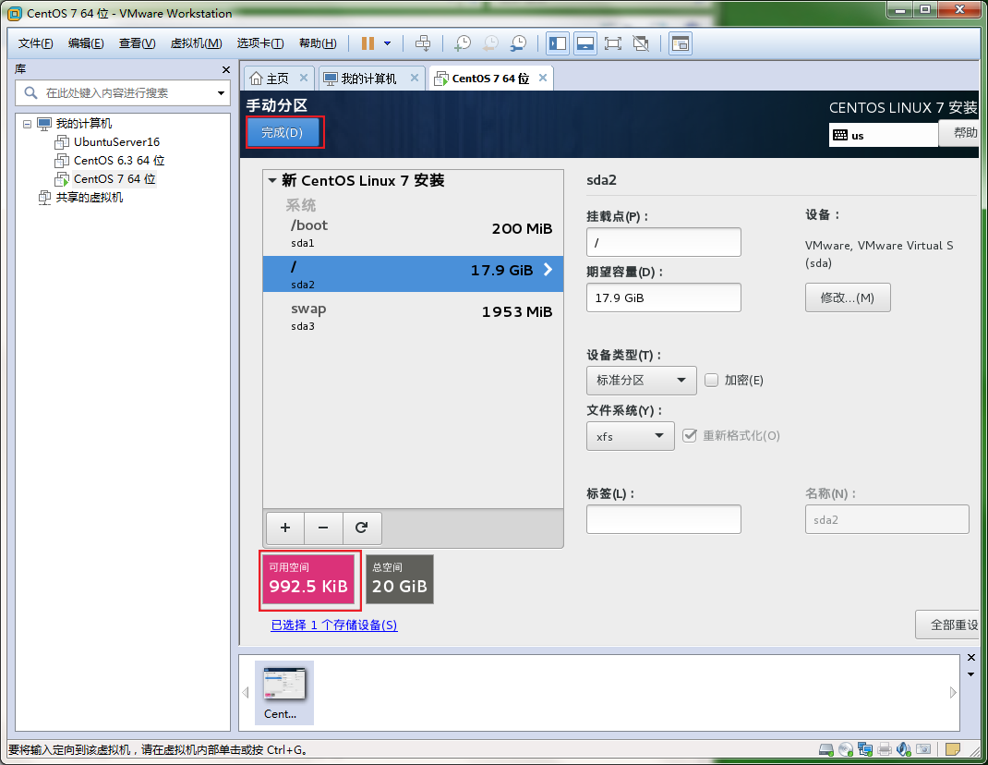Open the power options dropdown arrow
The width and height of the screenshot is (988, 765).
point(388,43)
